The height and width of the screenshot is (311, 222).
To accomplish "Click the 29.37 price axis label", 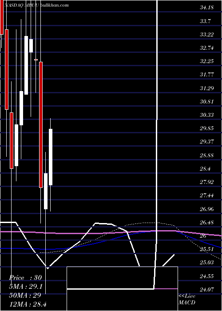I will [x=207, y=142].
